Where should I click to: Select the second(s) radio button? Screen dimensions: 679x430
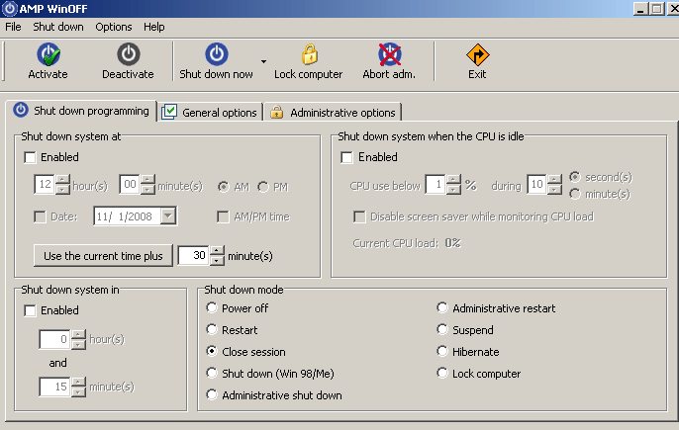tap(575, 177)
